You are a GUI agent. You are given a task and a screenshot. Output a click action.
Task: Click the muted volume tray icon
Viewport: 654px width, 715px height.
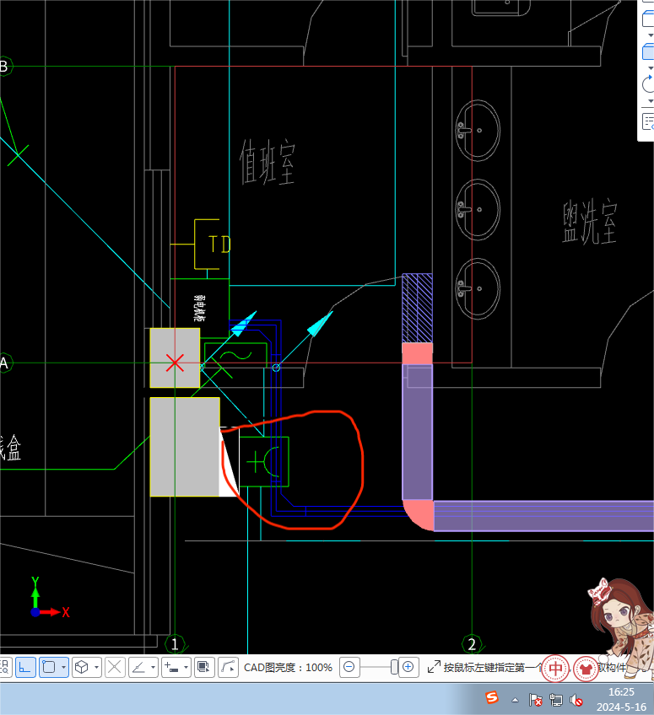[576, 700]
